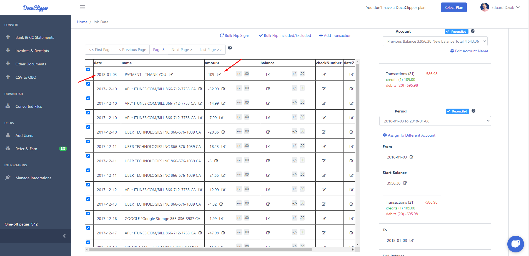Image resolution: width=529 pixels, height=256 pixels.
Task: Edit the Start Balance with its pencil icon
Action: pos(405,183)
